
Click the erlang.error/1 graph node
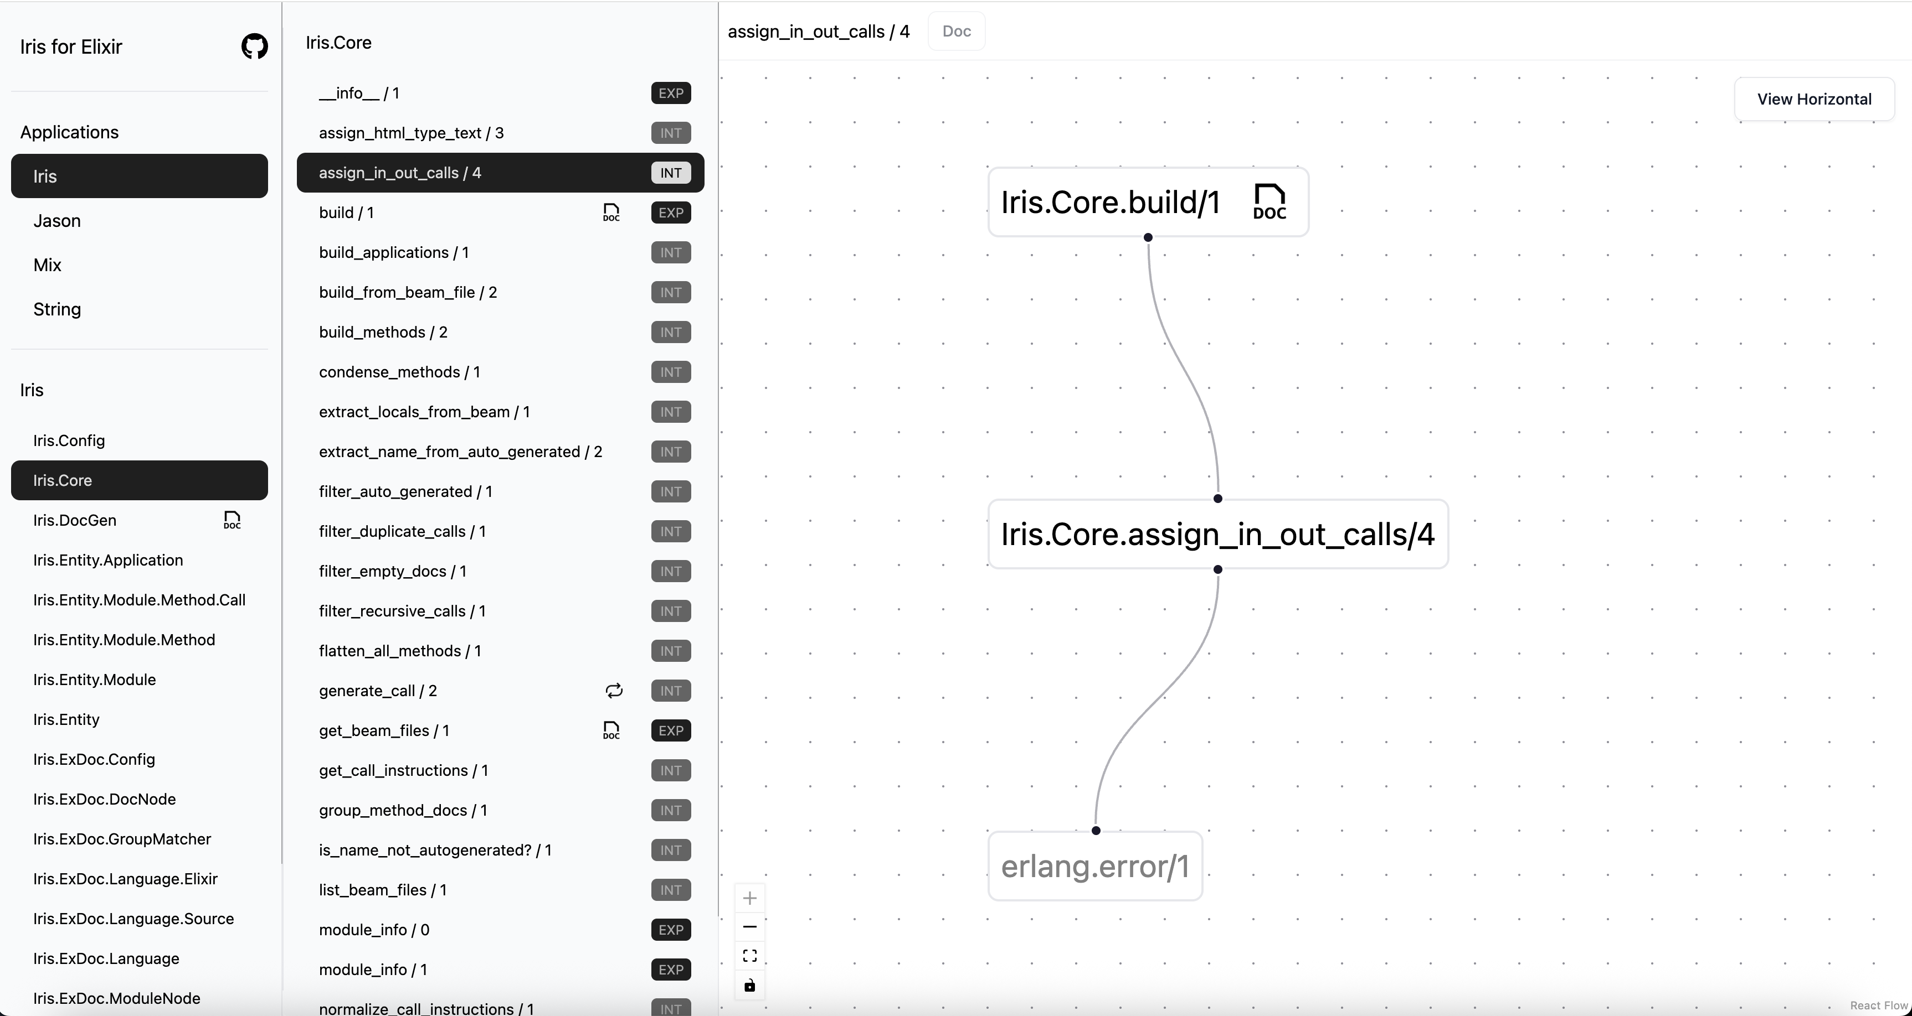(1095, 866)
